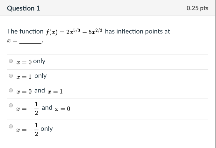Select the radio button for x = 0 only
This screenshot has width=216, height=148.
(x=11, y=61)
